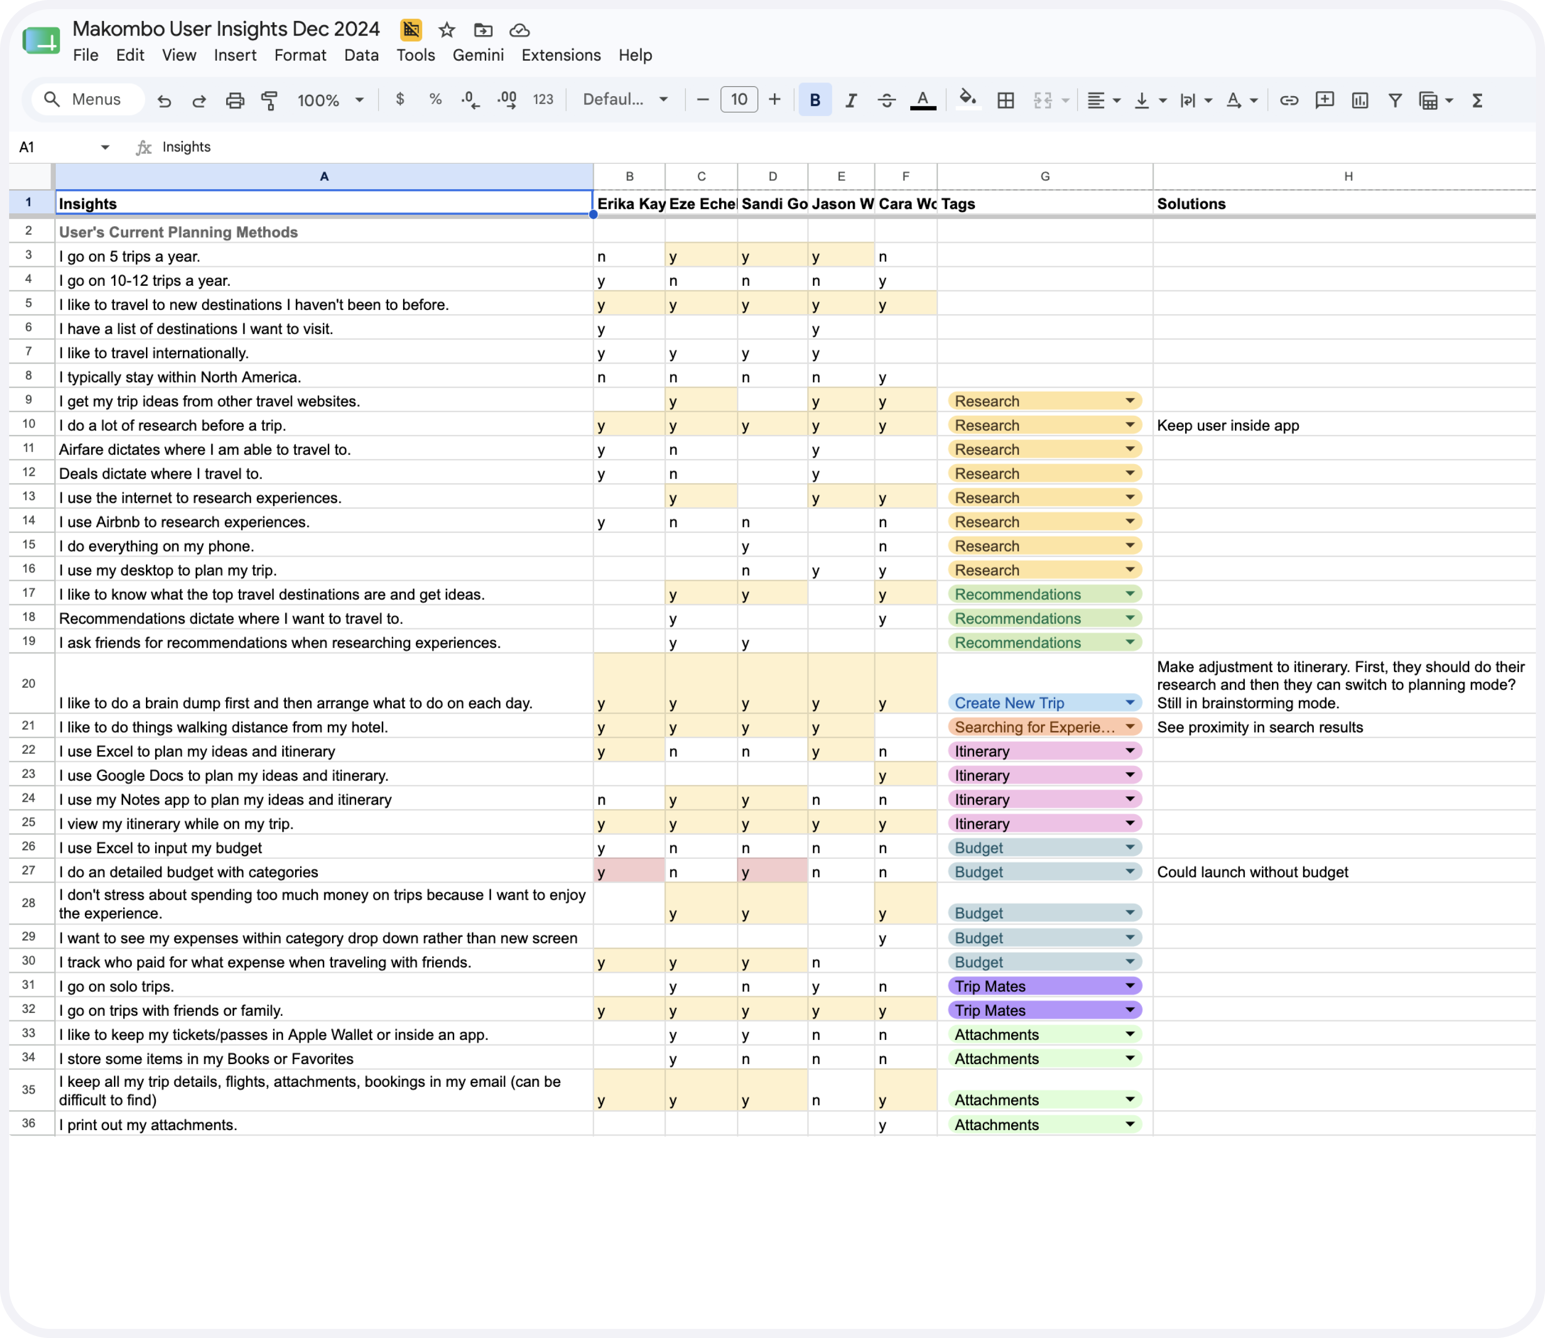Open the Format menu
This screenshot has height=1338, width=1545.
(x=300, y=55)
